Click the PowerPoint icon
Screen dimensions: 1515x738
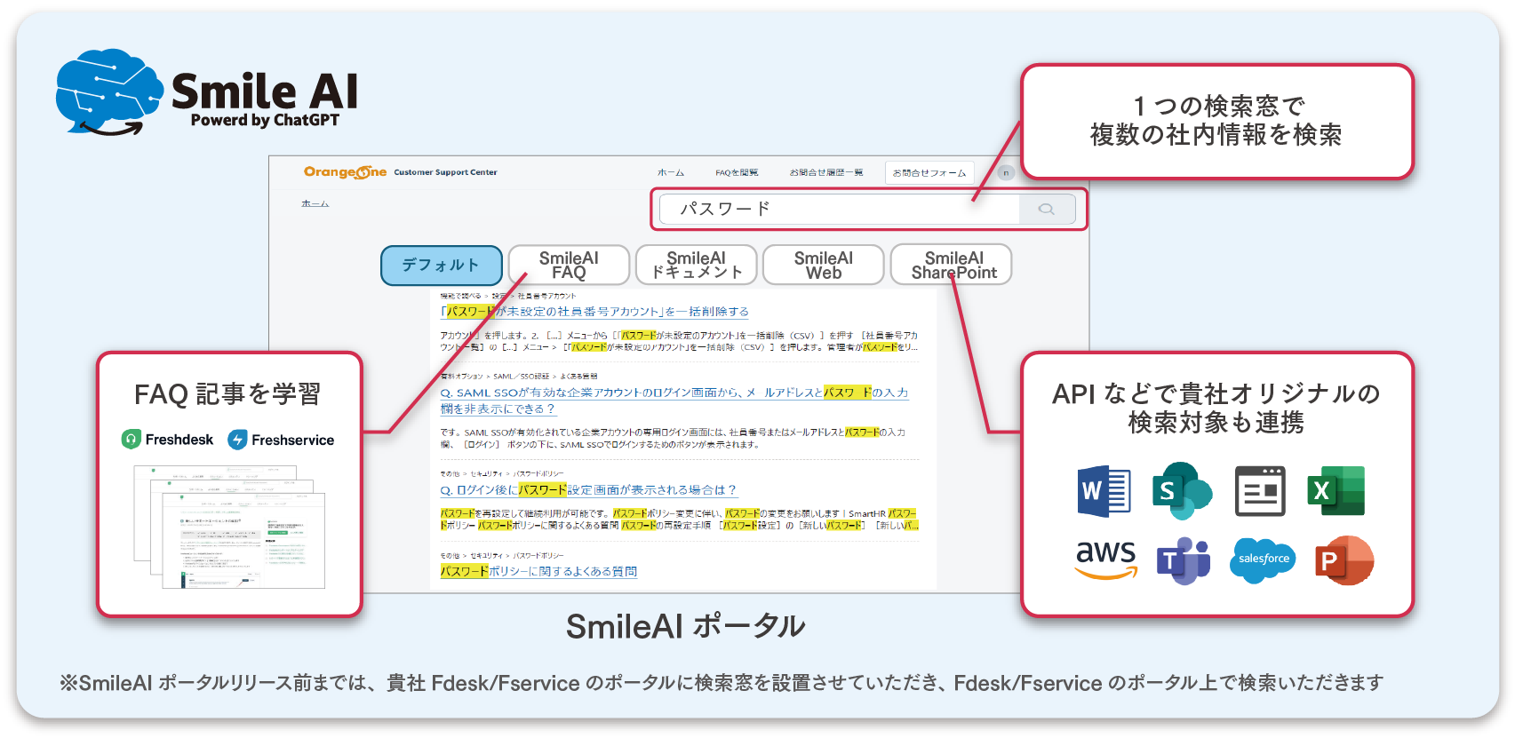coord(1344,560)
